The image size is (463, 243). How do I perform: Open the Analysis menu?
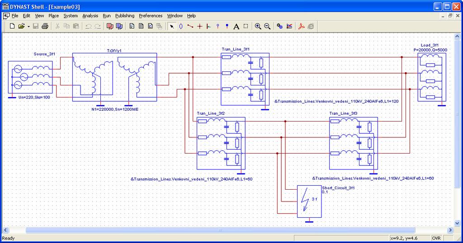(90, 16)
